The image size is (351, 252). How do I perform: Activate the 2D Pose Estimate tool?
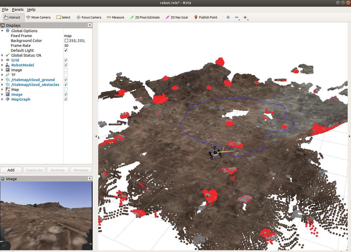click(145, 18)
